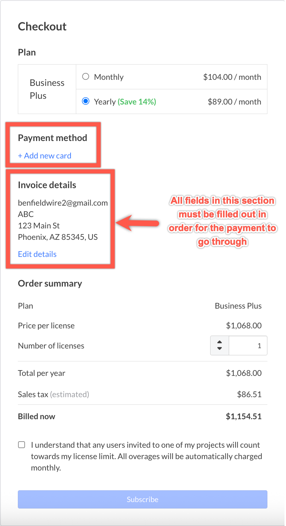This screenshot has width=286, height=526.
Task: Click the Invoice details heading
Action: pos(47,185)
